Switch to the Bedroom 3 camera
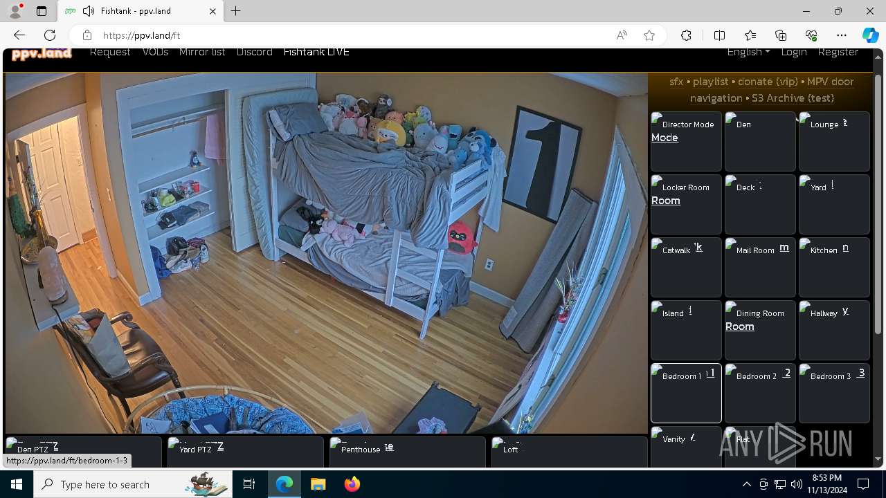 point(834,393)
